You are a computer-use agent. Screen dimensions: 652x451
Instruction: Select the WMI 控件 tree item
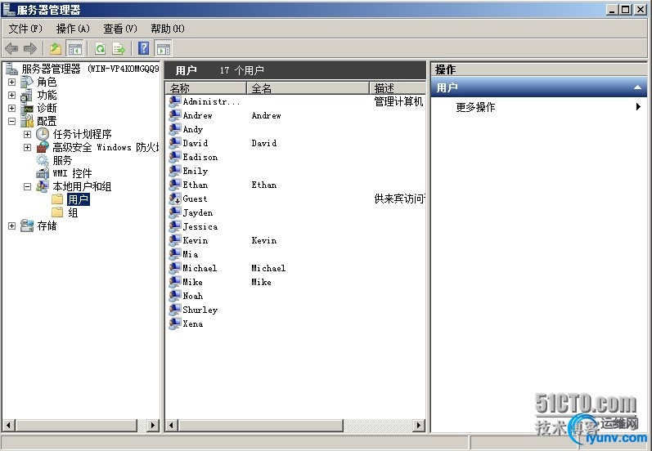click(x=72, y=173)
